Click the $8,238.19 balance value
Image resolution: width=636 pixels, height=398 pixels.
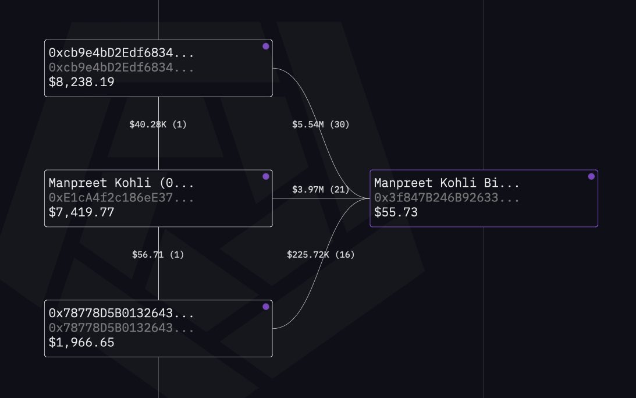tap(81, 83)
